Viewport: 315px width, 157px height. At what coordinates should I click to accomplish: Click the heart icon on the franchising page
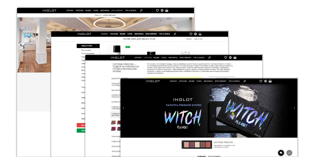pos(157,10)
